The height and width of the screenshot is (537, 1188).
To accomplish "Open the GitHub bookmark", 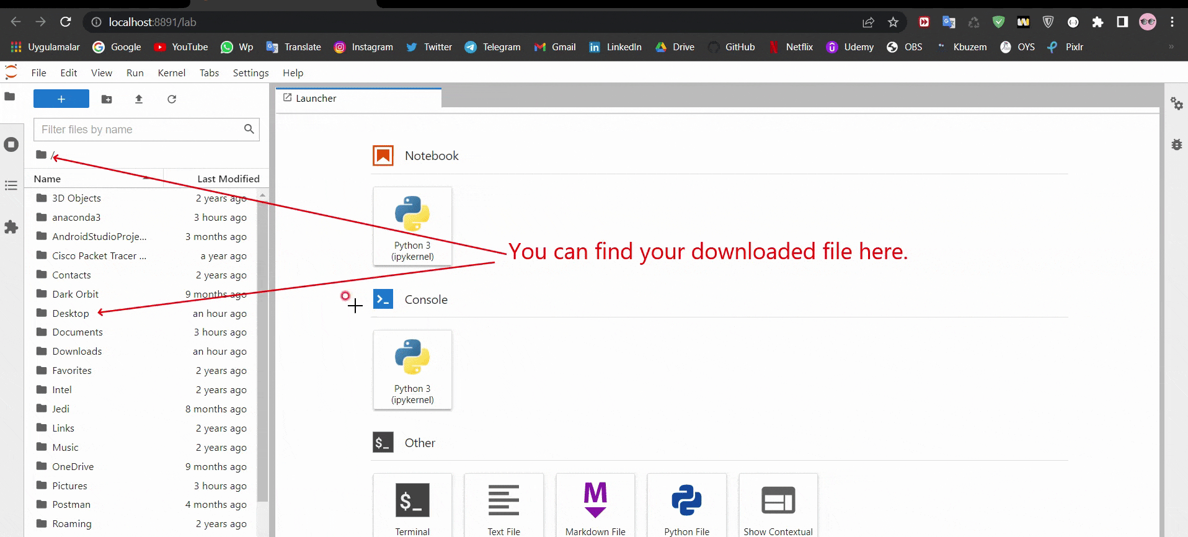I will point(732,47).
